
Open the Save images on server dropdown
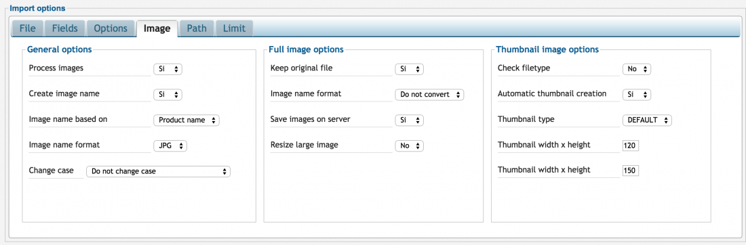pos(409,120)
